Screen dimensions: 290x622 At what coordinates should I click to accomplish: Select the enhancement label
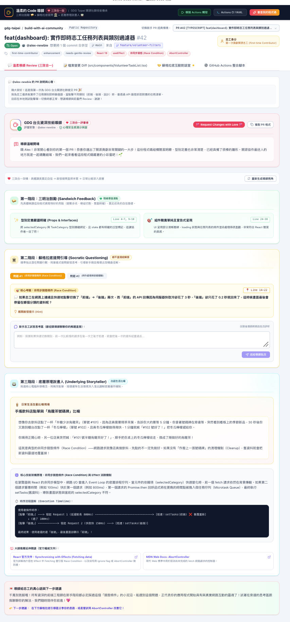[x=52, y=53]
